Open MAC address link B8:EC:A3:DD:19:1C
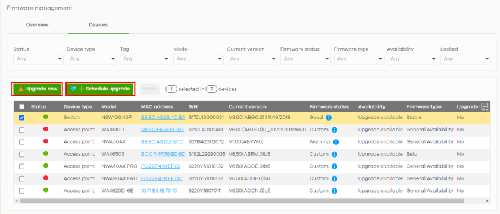Viewport: 500px width, 214px height. click(162, 142)
